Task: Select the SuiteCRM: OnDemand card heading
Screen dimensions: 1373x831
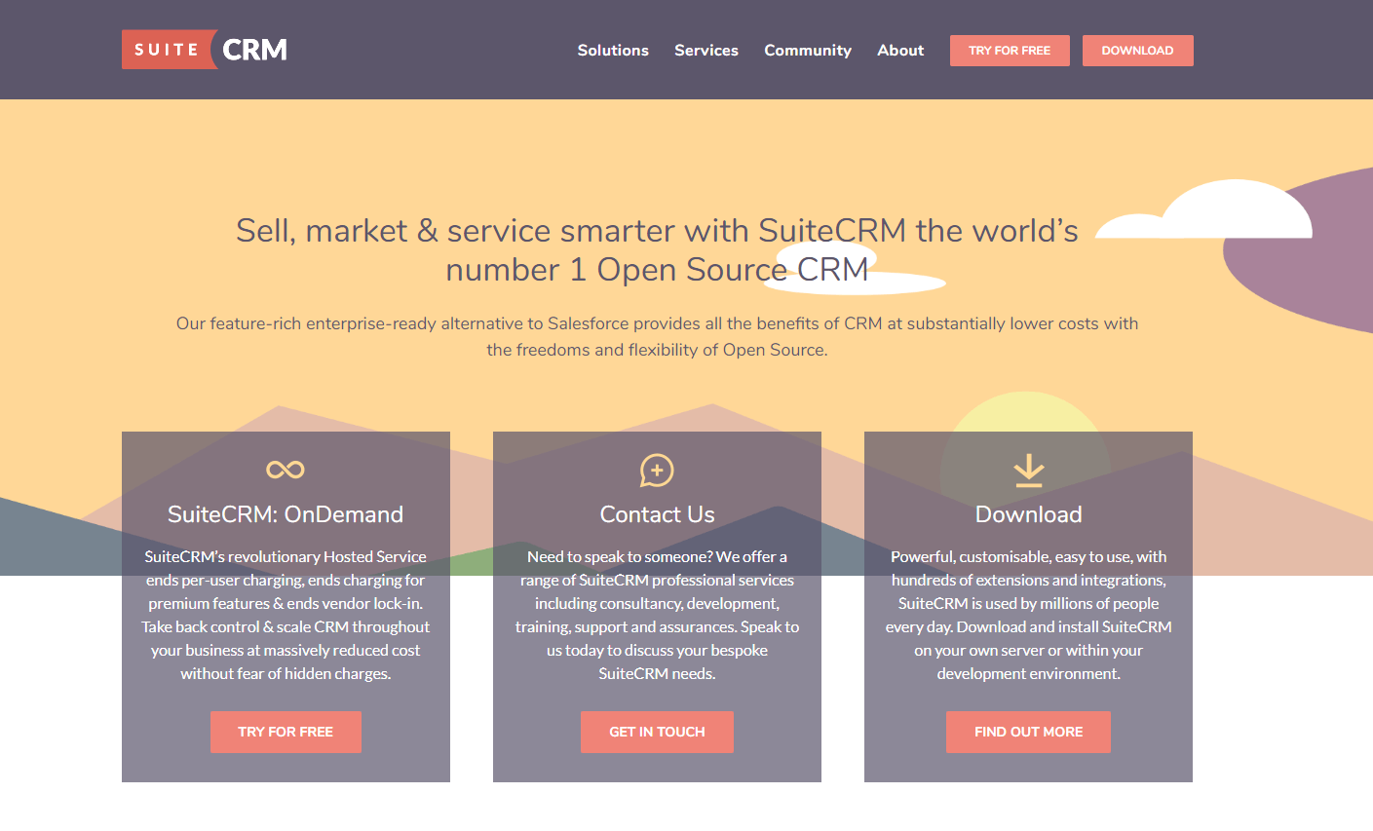Action: tap(286, 514)
